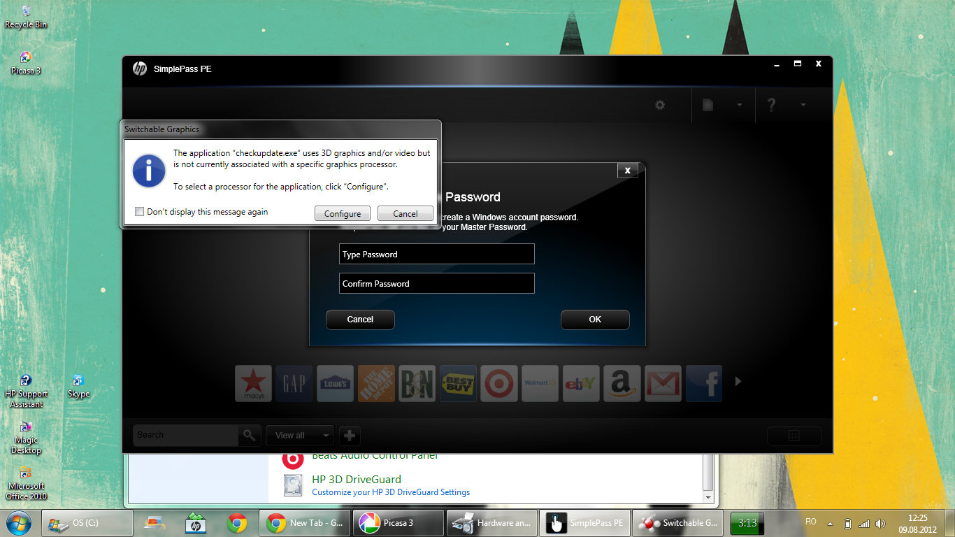
Task: Select the eBay site icon
Action: coord(581,383)
